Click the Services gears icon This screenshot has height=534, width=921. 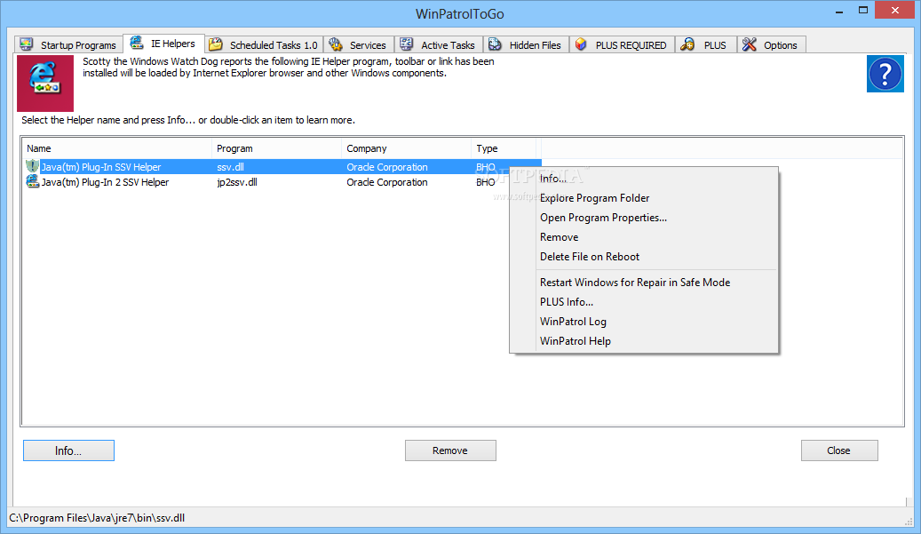[336, 44]
